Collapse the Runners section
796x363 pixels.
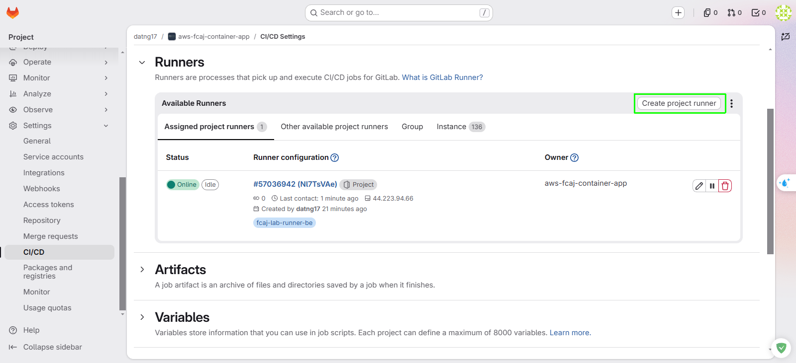[x=142, y=63]
